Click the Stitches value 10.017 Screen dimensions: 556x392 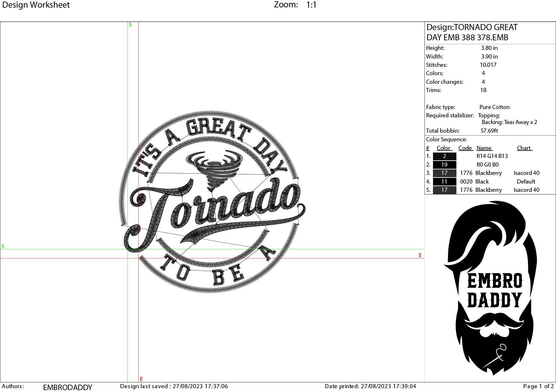click(x=489, y=65)
